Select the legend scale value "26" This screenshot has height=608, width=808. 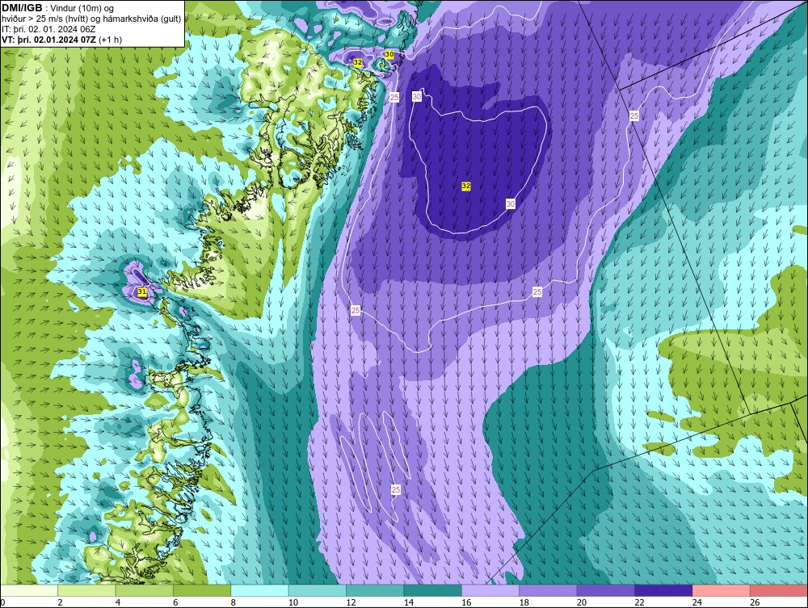coord(755,602)
